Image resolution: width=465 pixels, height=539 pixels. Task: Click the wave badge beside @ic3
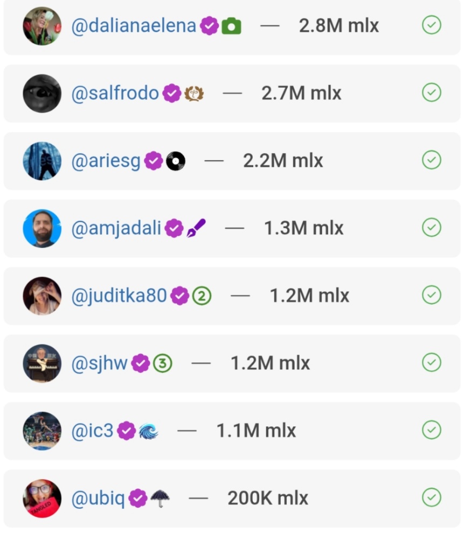pos(148,431)
